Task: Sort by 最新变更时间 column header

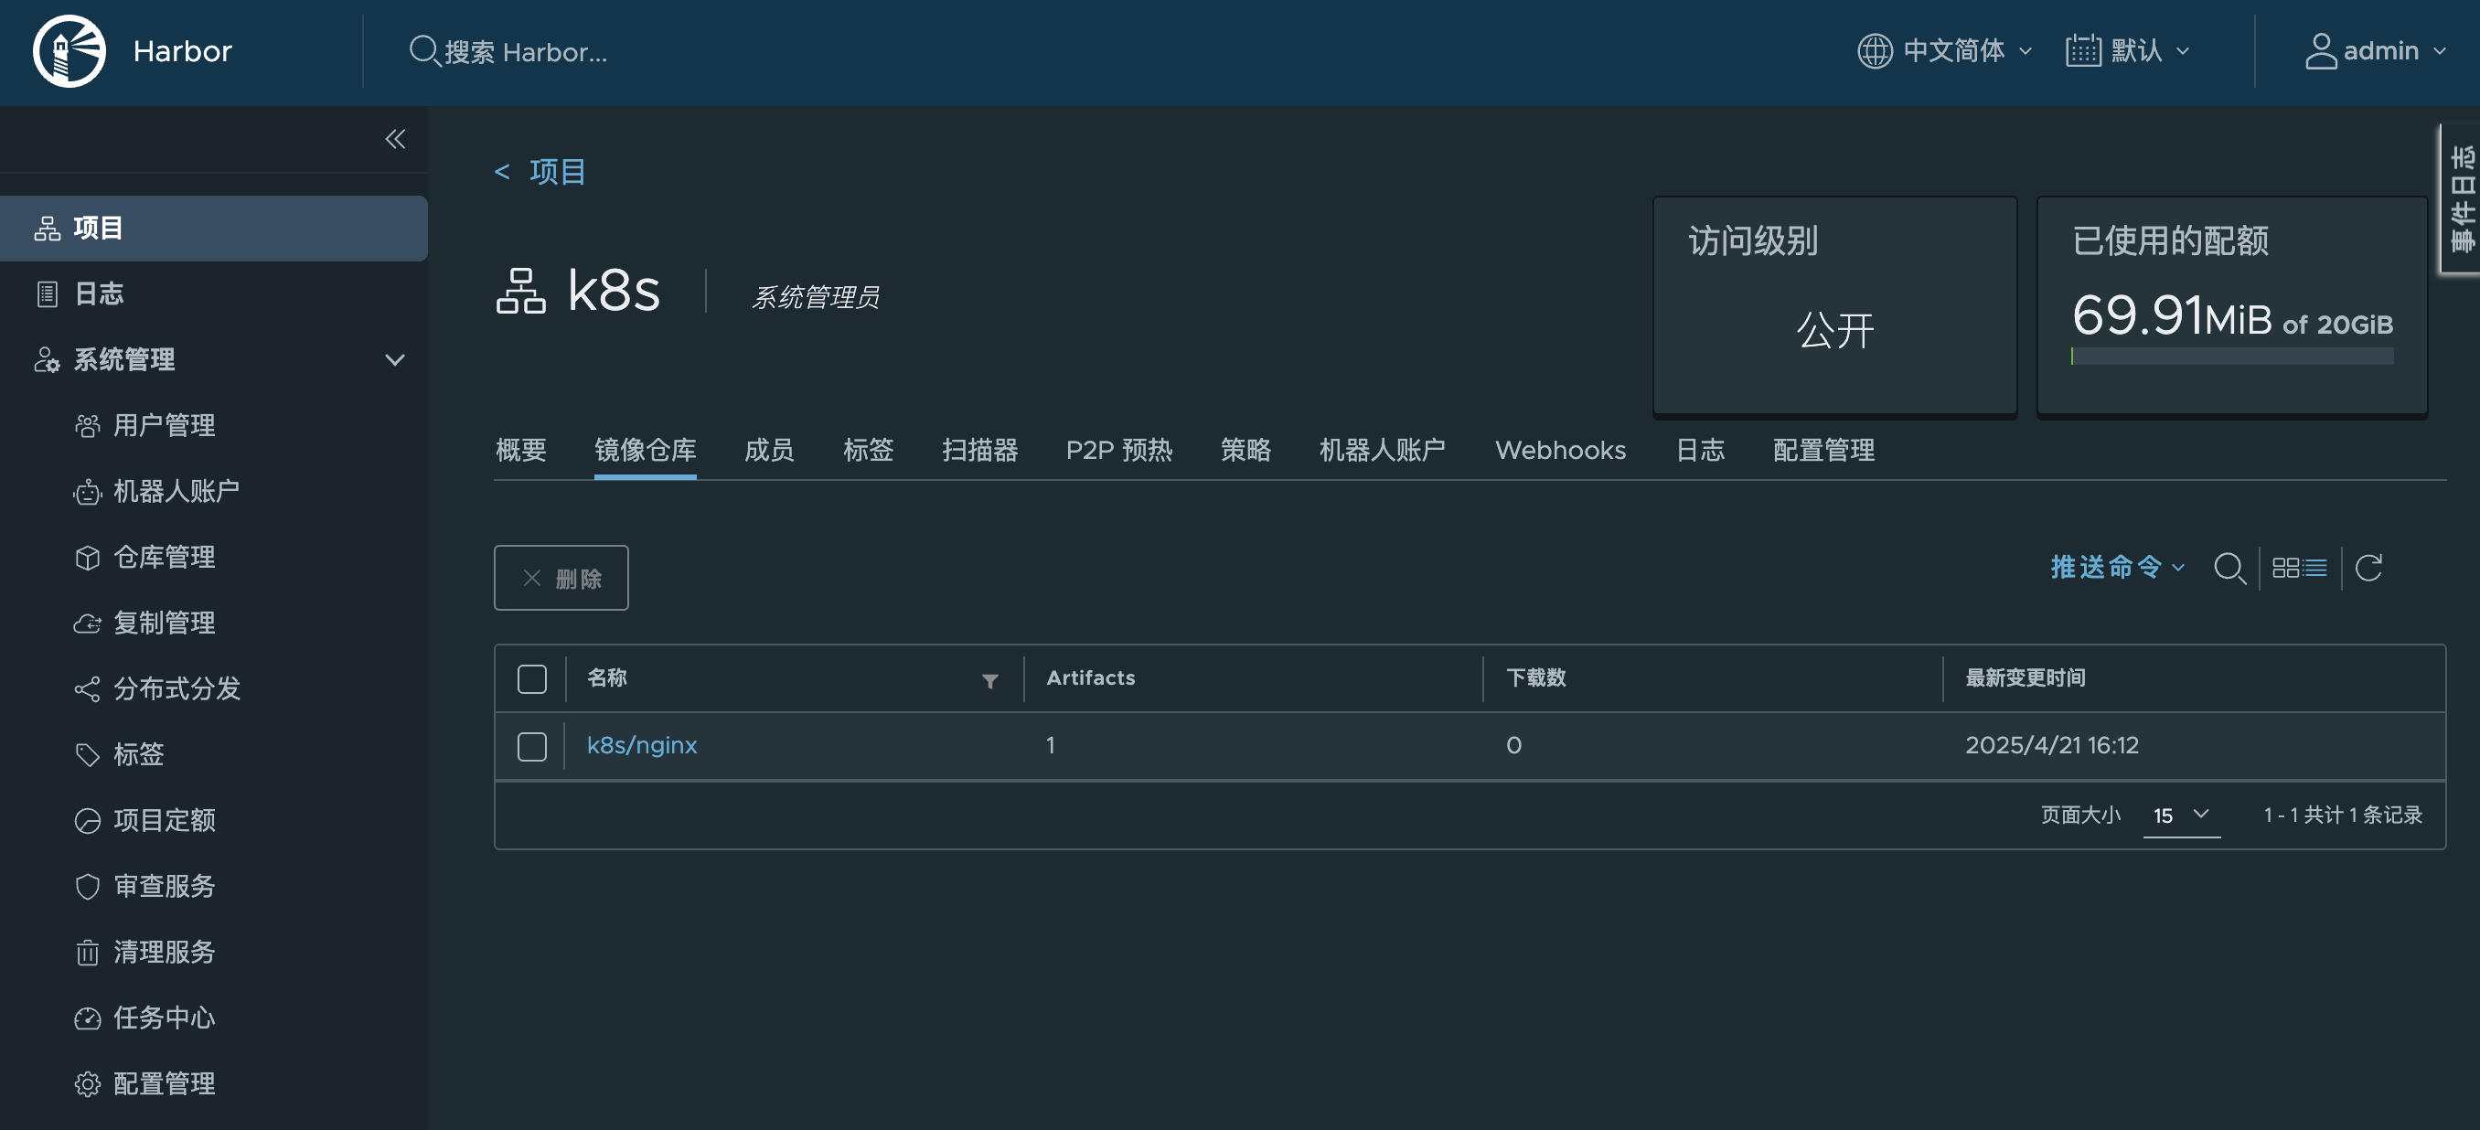Action: pyautogui.click(x=2026, y=678)
